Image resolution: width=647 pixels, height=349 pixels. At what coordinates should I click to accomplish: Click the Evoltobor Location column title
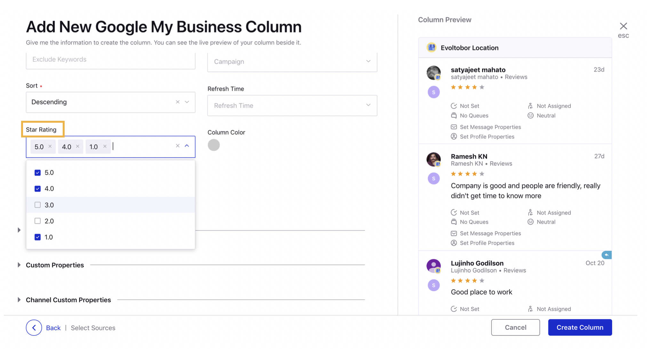(x=469, y=48)
